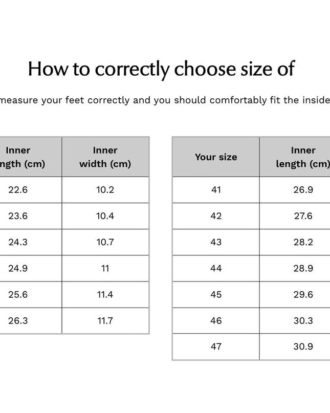Select the size 46 cell
This screenshot has width=330, height=413.
click(x=216, y=320)
